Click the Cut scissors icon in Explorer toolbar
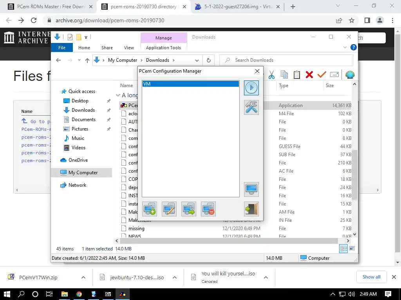Image resolution: width=401 pixels, height=300 pixels. pyautogui.click(x=271, y=75)
